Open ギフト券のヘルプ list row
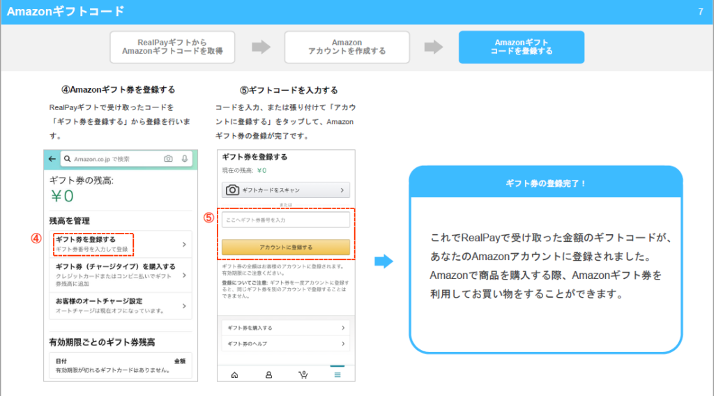714x396 pixels. (x=286, y=344)
